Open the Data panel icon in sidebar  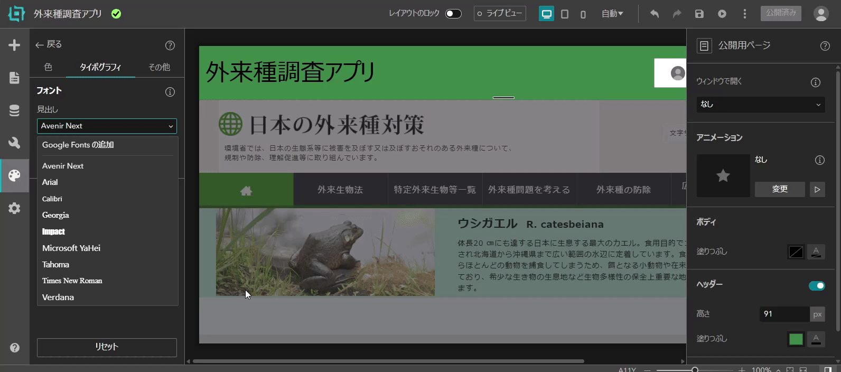pyautogui.click(x=14, y=110)
